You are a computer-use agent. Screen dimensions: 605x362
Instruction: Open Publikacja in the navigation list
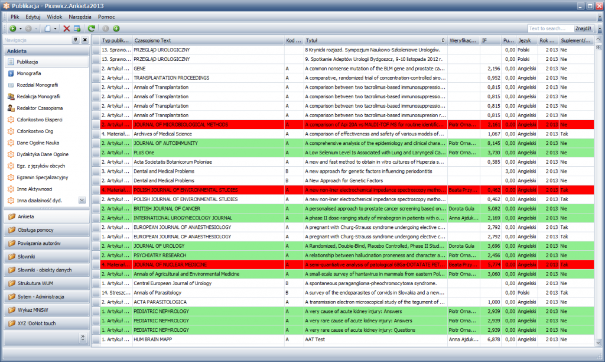(x=47, y=62)
